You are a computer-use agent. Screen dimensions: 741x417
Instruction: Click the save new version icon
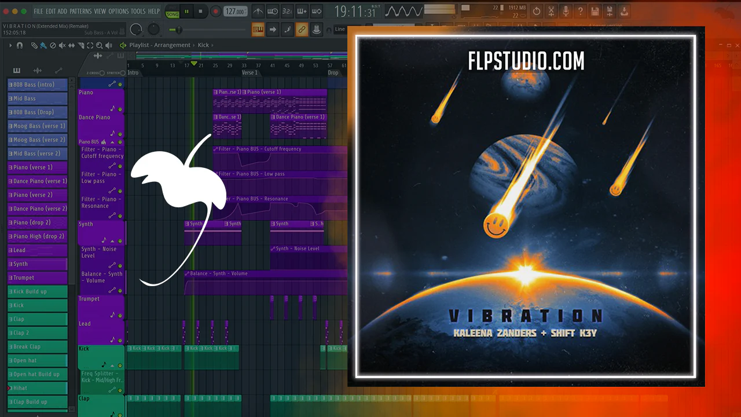pos(610,11)
